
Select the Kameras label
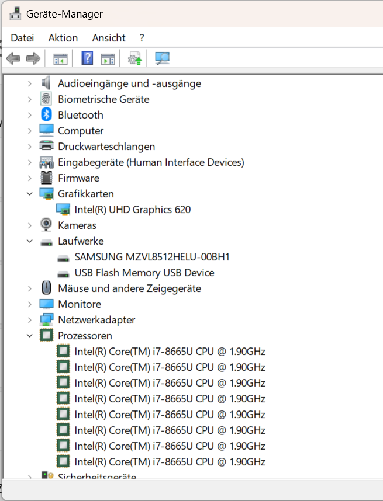[77, 225]
